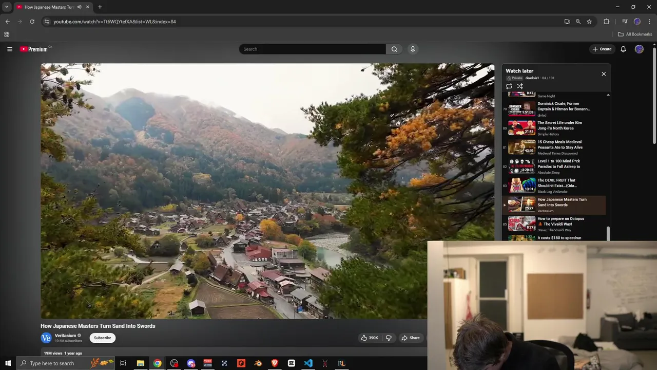Click the page vertical scrollbar
This screenshot has width=657, height=370.
(654, 96)
